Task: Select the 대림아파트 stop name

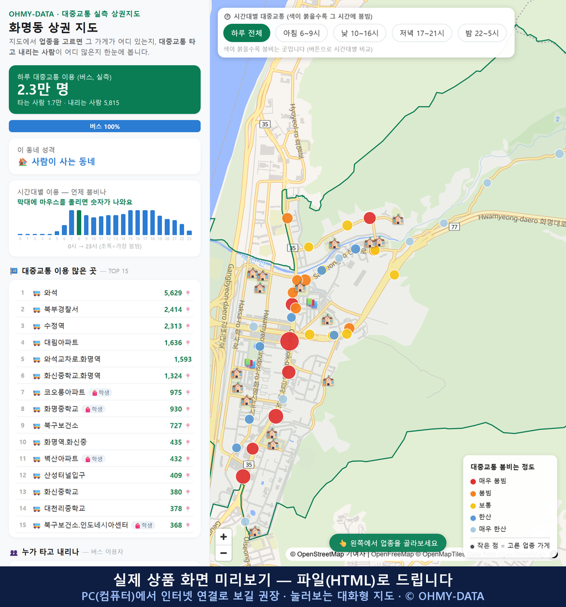Action: coord(61,343)
